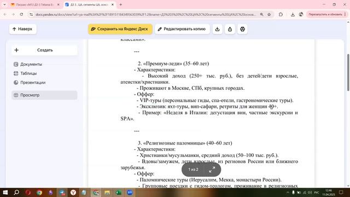Click the volume icon in system tray

pyautogui.click(x=310, y=192)
